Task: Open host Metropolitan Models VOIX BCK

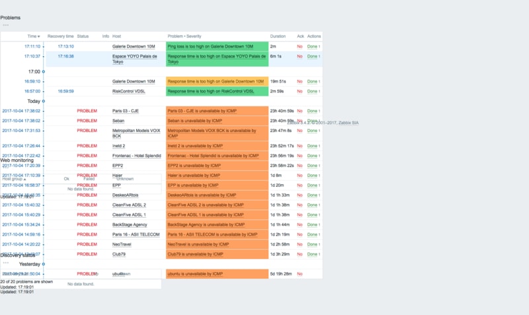Action: 136,133
